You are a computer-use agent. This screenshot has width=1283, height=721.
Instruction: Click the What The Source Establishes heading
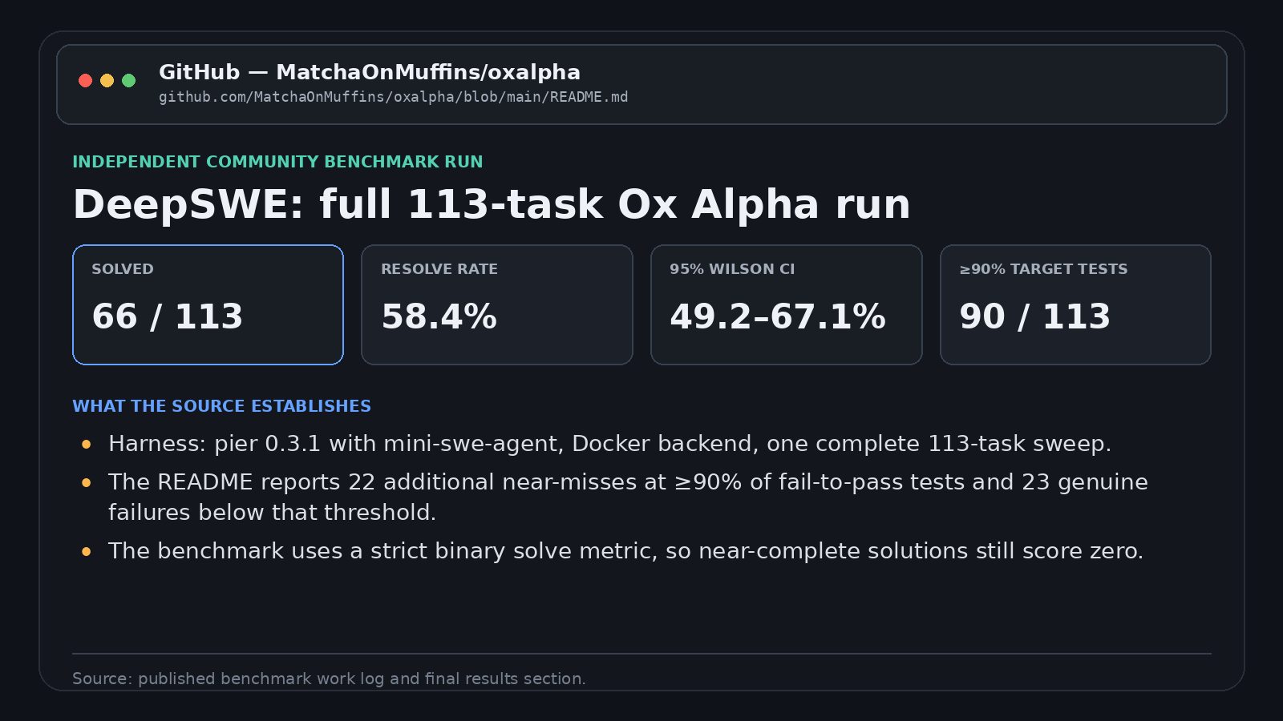[221, 406]
